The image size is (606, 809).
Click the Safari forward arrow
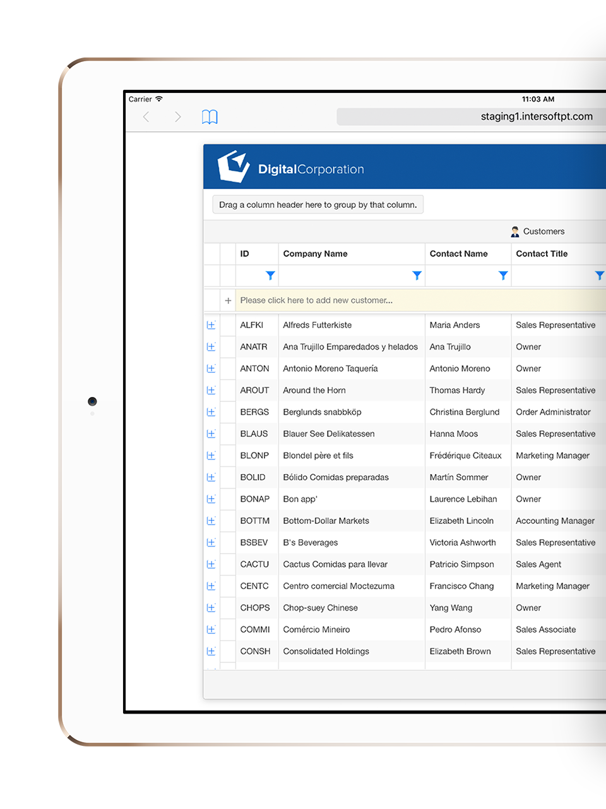[x=177, y=117]
